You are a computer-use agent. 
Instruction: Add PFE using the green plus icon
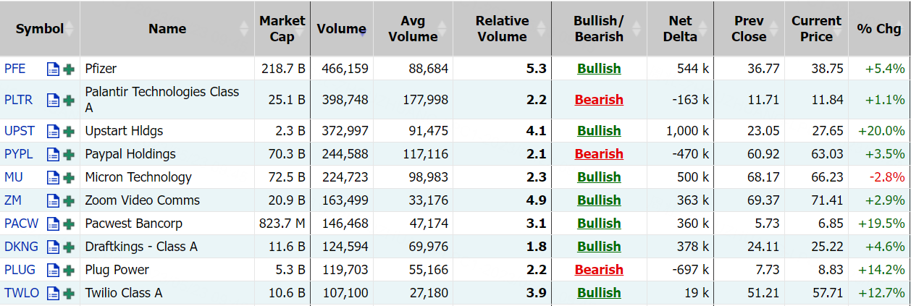(69, 69)
